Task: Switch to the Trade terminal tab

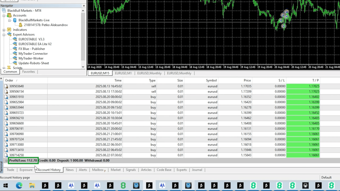Action: click(10, 170)
